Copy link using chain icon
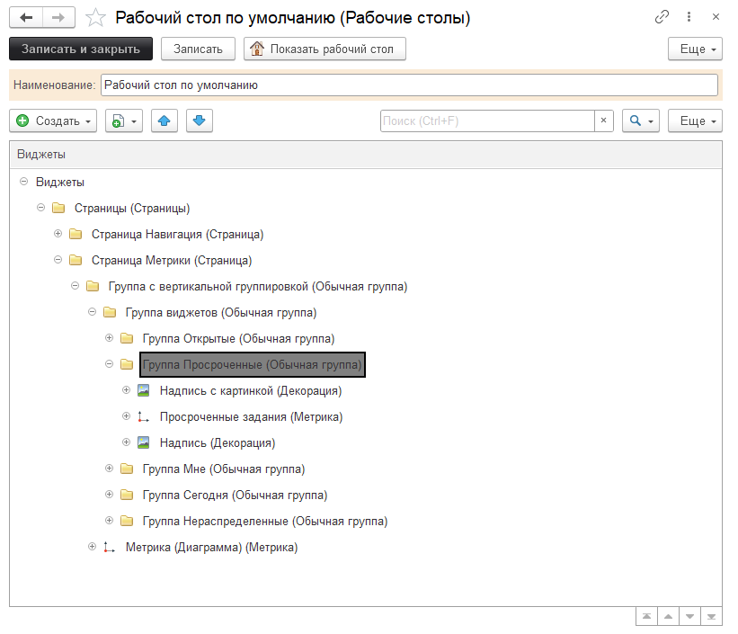 [662, 17]
